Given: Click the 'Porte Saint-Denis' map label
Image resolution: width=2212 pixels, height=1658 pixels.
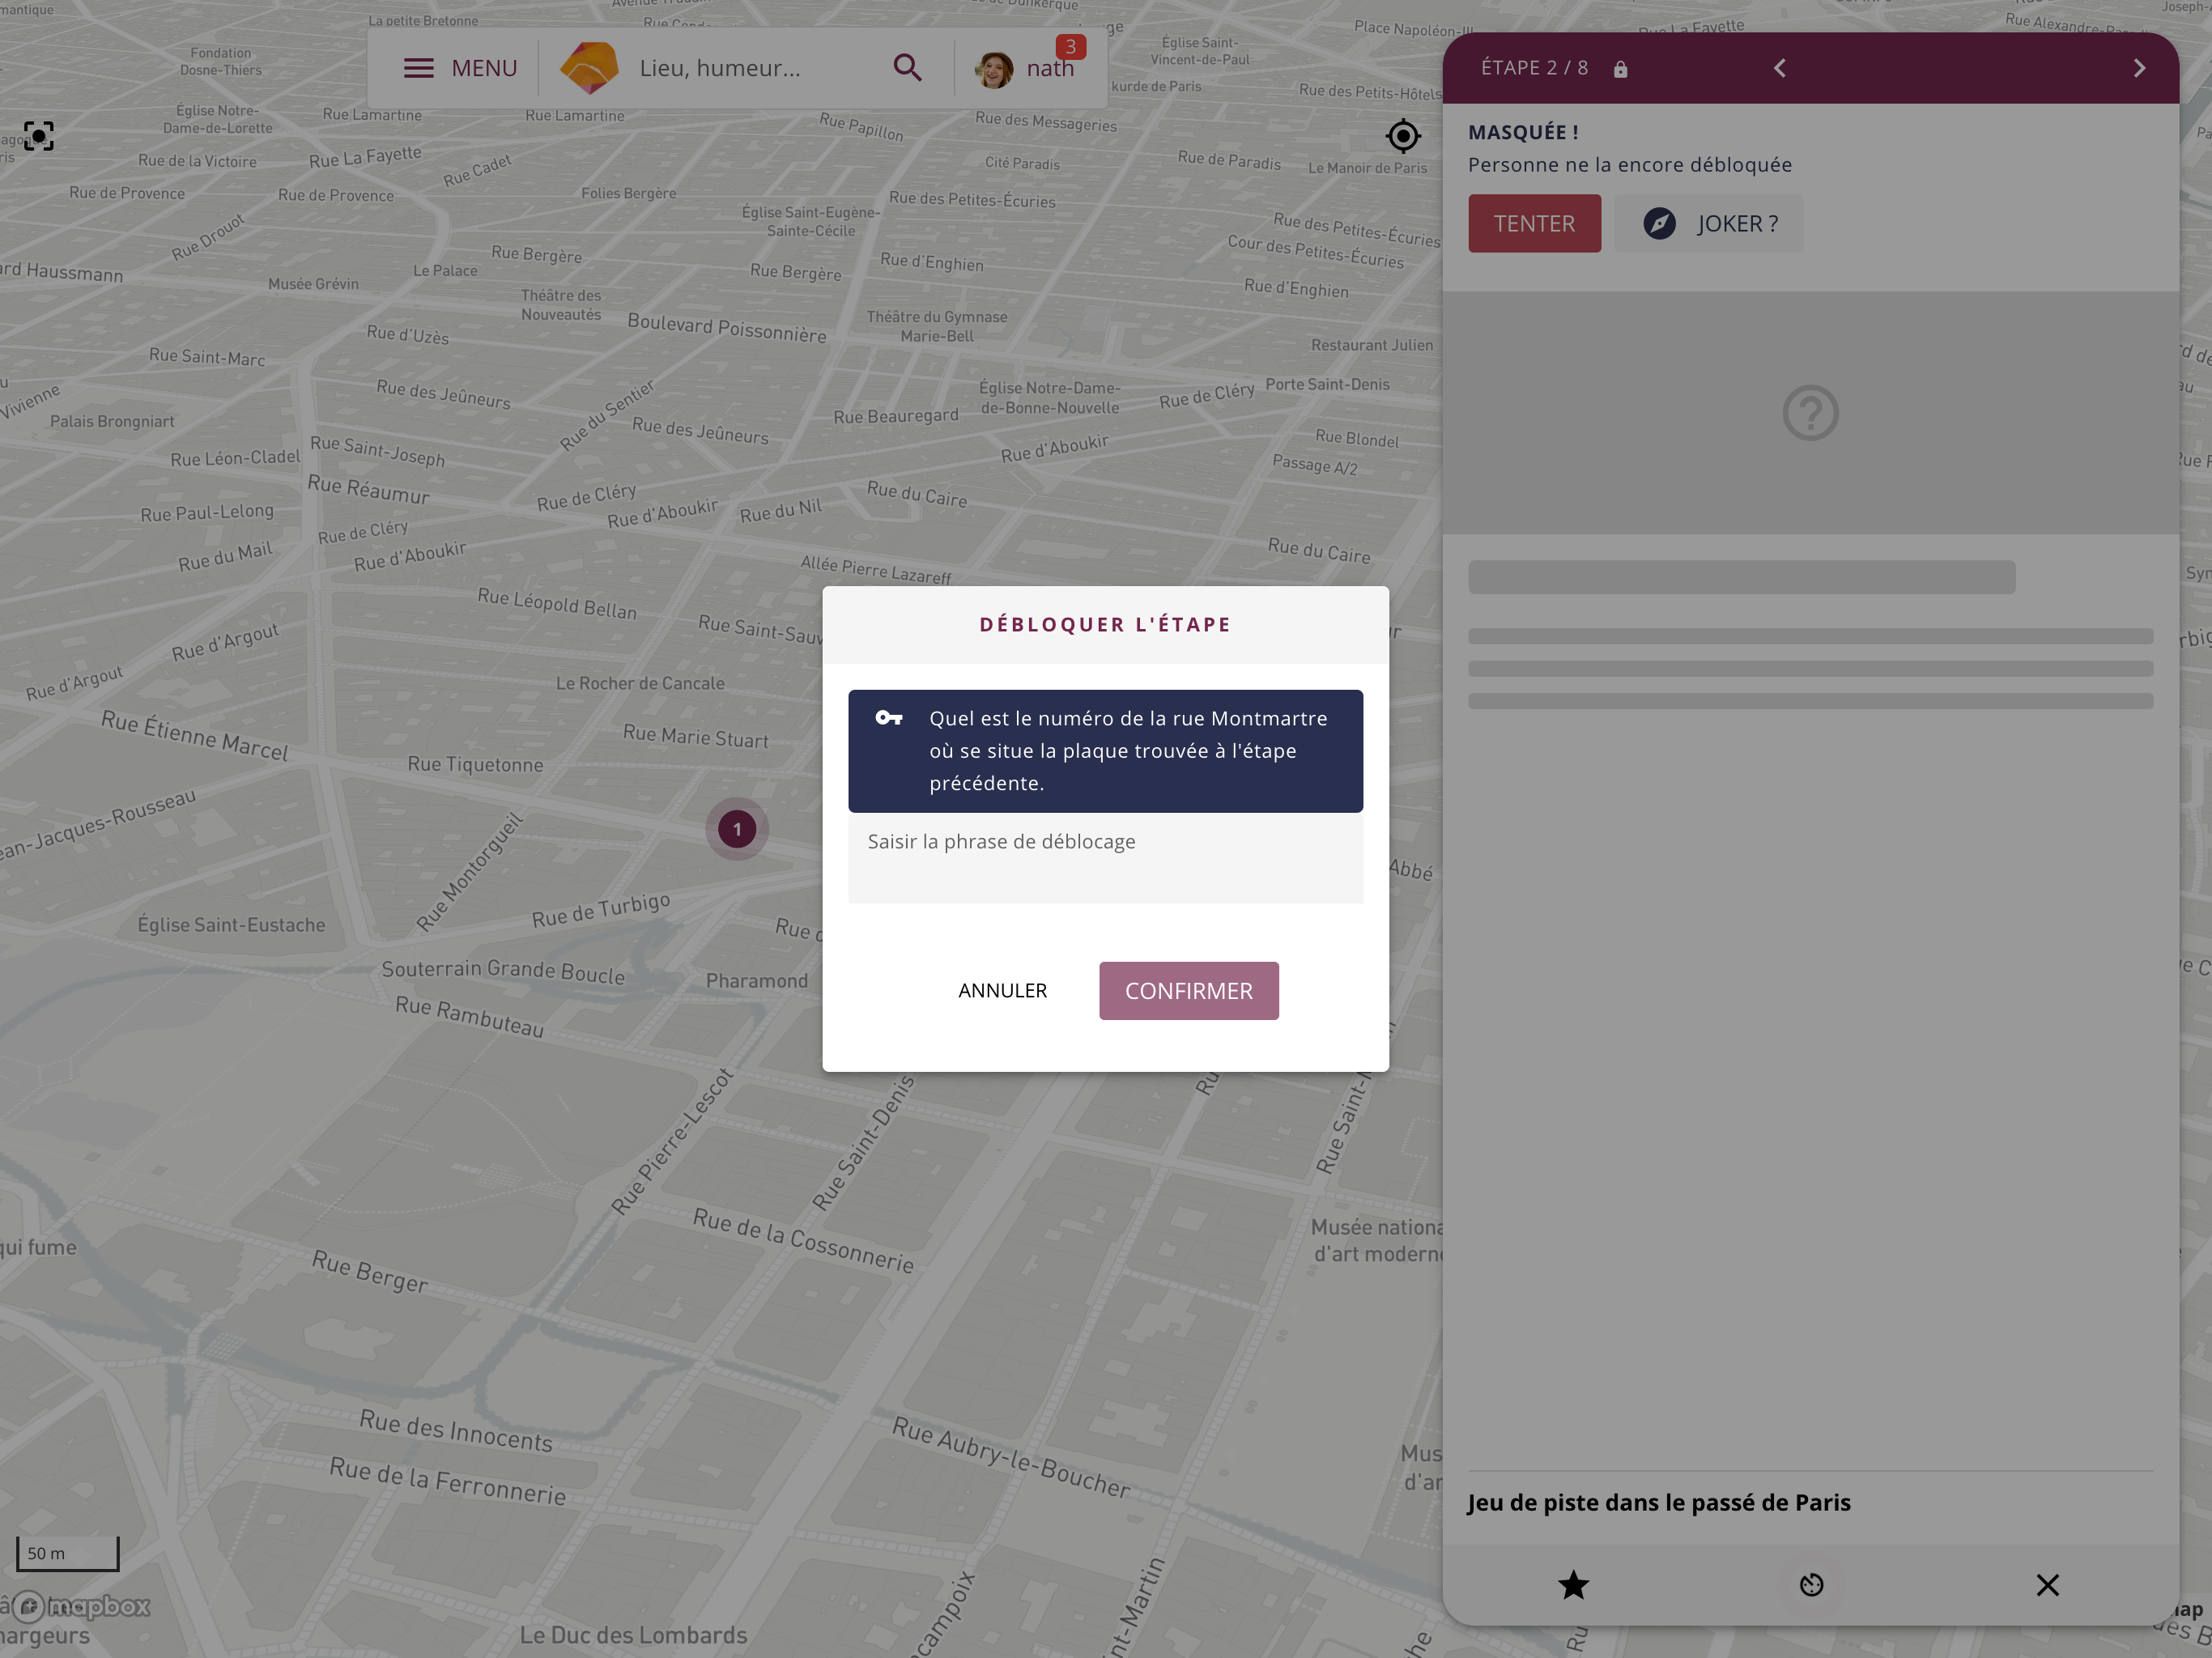Looking at the screenshot, I should coord(1327,384).
